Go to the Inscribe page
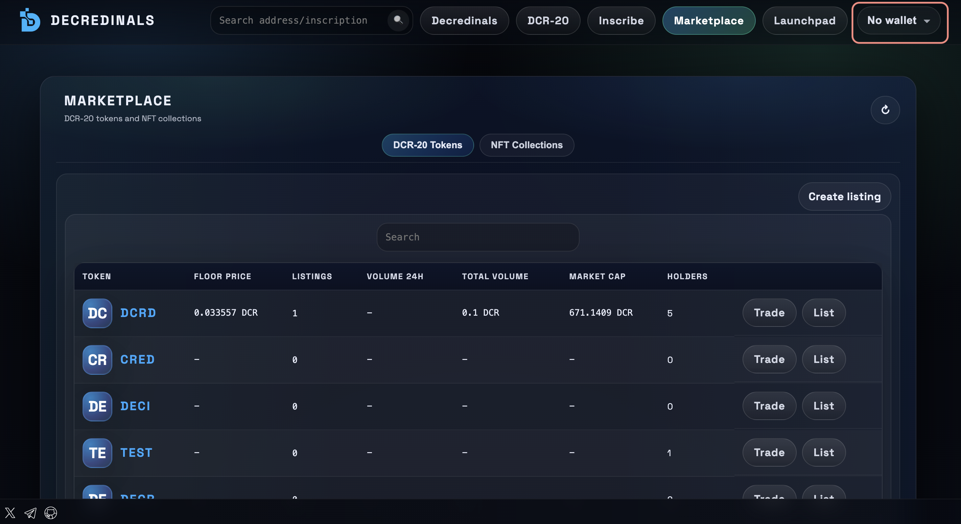Image resolution: width=961 pixels, height=524 pixels. click(x=621, y=21)
